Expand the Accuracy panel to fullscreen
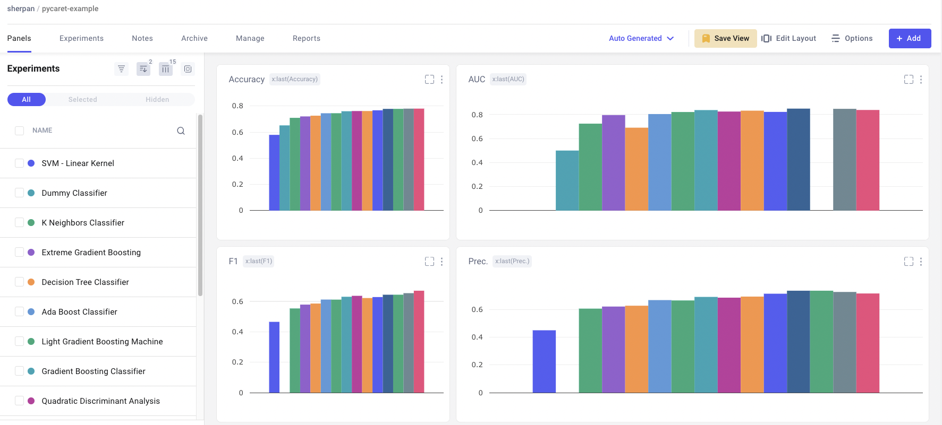 pyautogui.click(x=429, y=80)
